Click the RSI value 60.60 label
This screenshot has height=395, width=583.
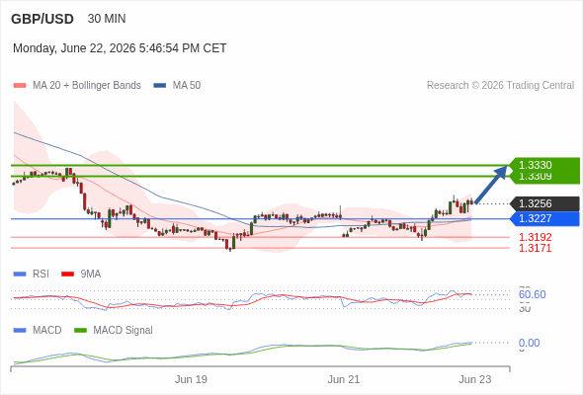(532, 294)
